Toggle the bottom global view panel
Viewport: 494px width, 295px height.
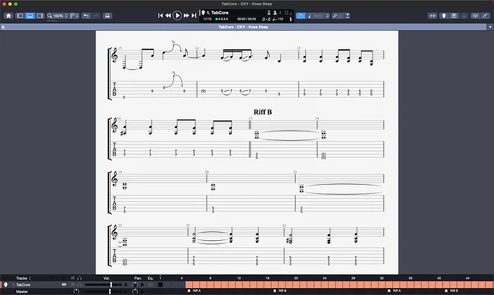[x=30, y=16]
